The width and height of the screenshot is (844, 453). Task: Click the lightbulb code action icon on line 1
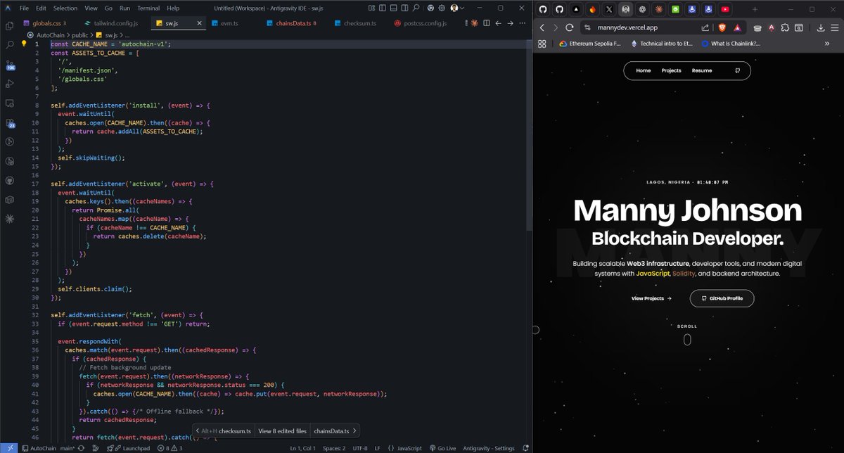coord(24,44)
